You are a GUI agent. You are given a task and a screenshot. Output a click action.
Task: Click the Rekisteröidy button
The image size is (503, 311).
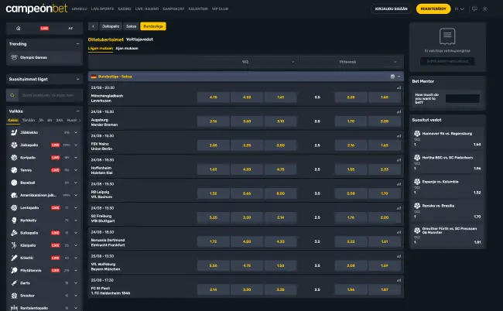tap(433, 9)
